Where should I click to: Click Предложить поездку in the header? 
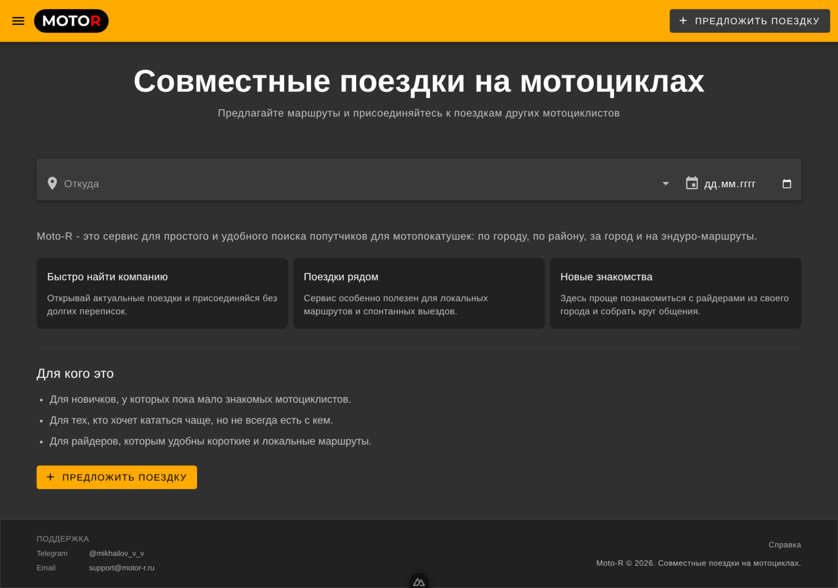click(x=750, y=21)
